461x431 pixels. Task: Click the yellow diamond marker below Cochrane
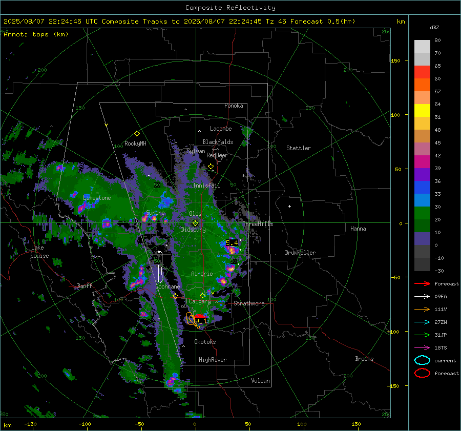(x=175, y=296)
